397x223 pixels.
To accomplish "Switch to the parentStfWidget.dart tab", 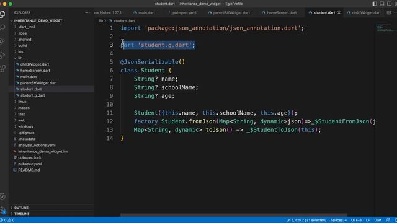I will (229, 12).
